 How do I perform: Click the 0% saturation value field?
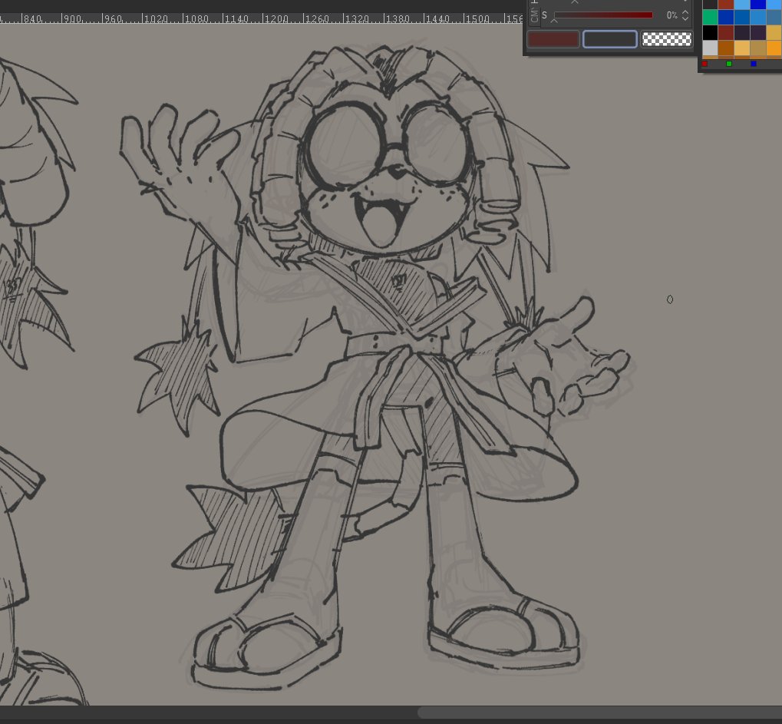pyautogui.click(x=671, y=15)
